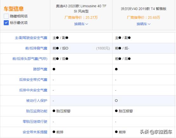
Task: Select 前● / 后- in the 沃尔沃V40 column
Action: (122, 48)
